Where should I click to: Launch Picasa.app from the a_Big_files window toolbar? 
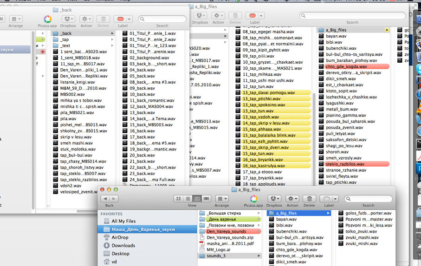[253, 198]
